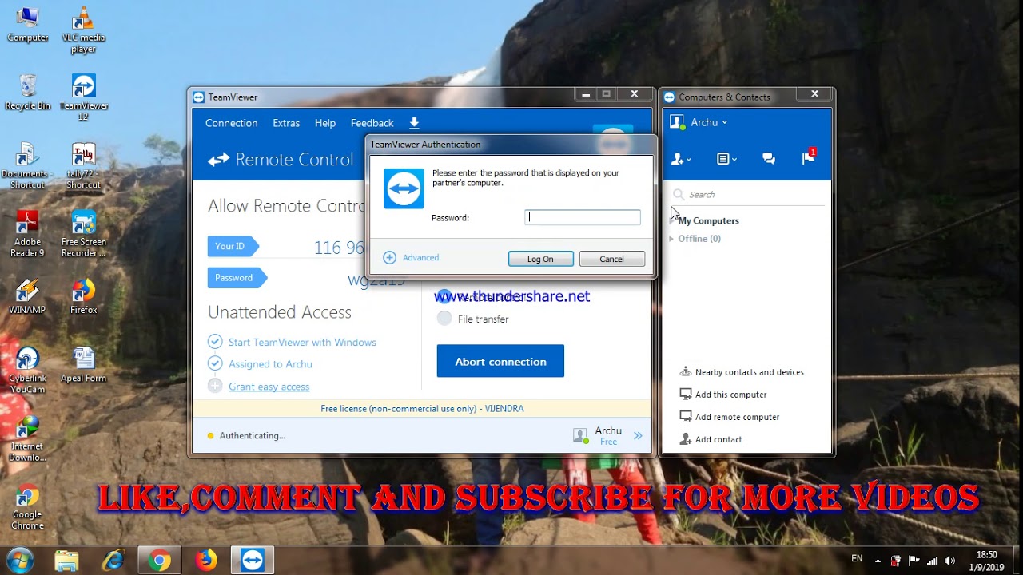1023x575 pixels.
Task: Click the Archu account avatar in status bar
Action: [581, 435]
